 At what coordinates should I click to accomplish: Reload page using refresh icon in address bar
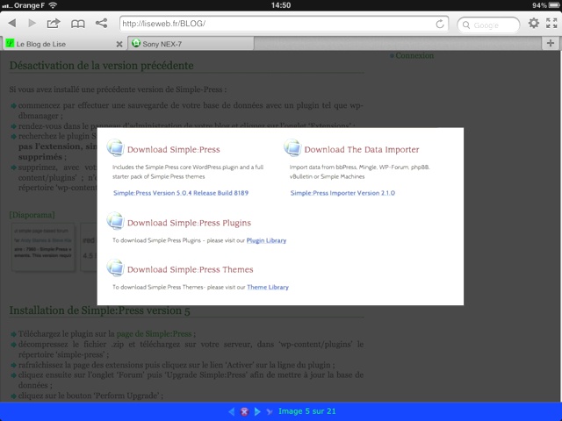pos(441,24)
